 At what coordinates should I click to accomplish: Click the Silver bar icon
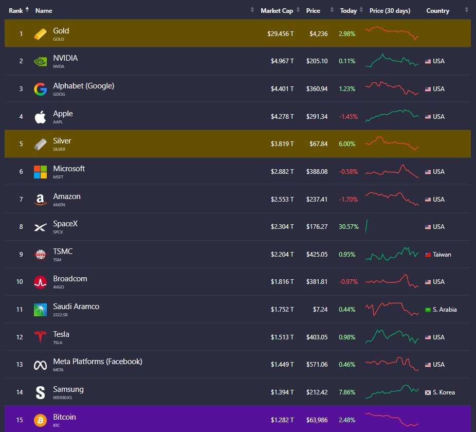click(40, 144)
